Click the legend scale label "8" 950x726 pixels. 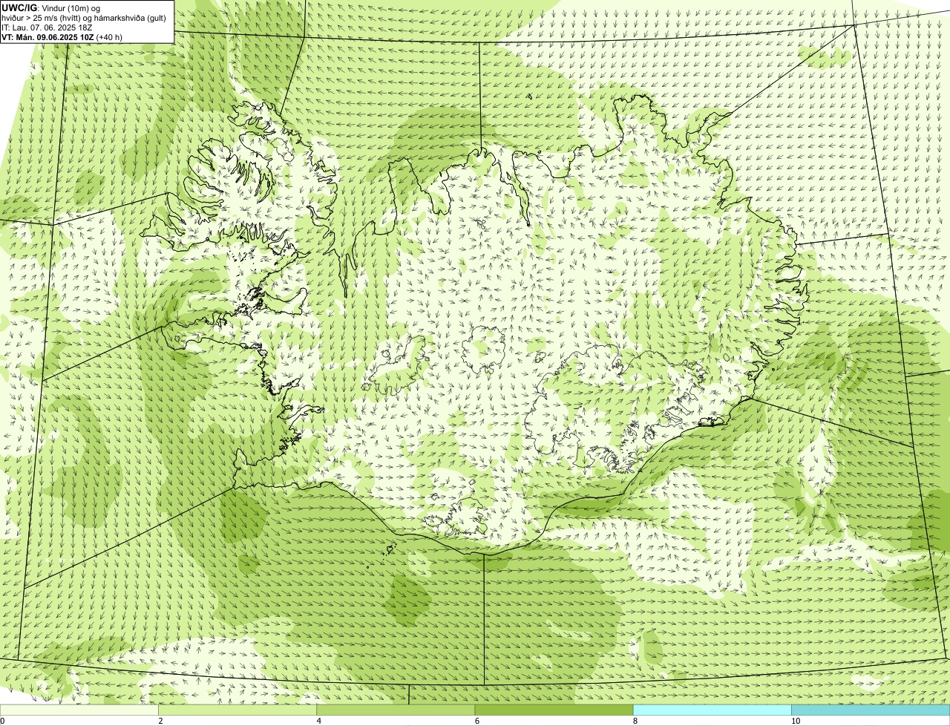pyautogui.click(x=635, y=721)
